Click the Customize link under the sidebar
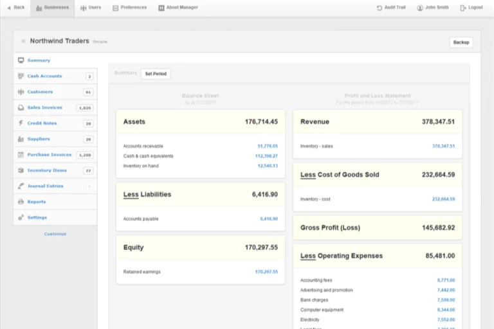494x329 pixels. click(55, 234)
